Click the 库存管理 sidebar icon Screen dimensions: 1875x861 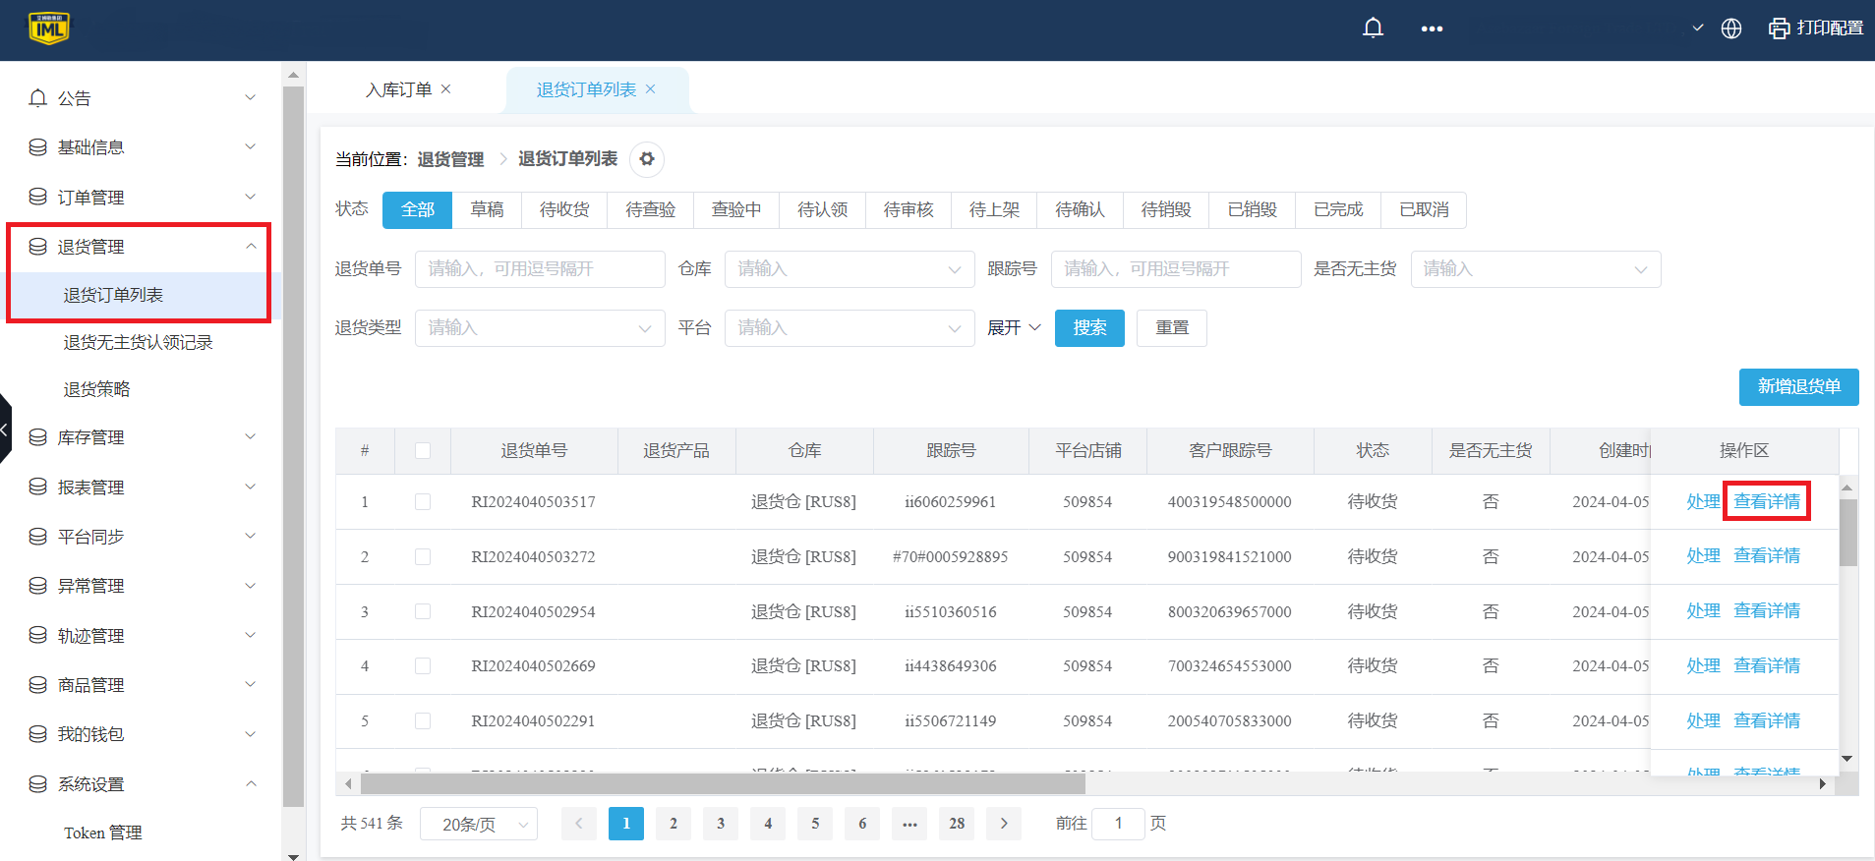(38, 437)
